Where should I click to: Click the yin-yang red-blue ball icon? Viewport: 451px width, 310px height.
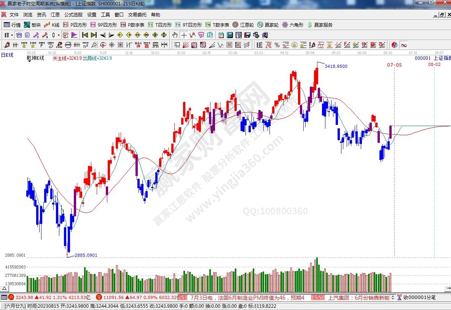click(394, 45)
